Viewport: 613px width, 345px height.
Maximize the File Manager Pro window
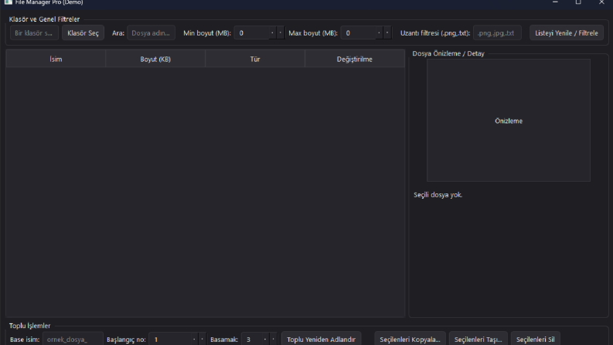tap(578, 2)
